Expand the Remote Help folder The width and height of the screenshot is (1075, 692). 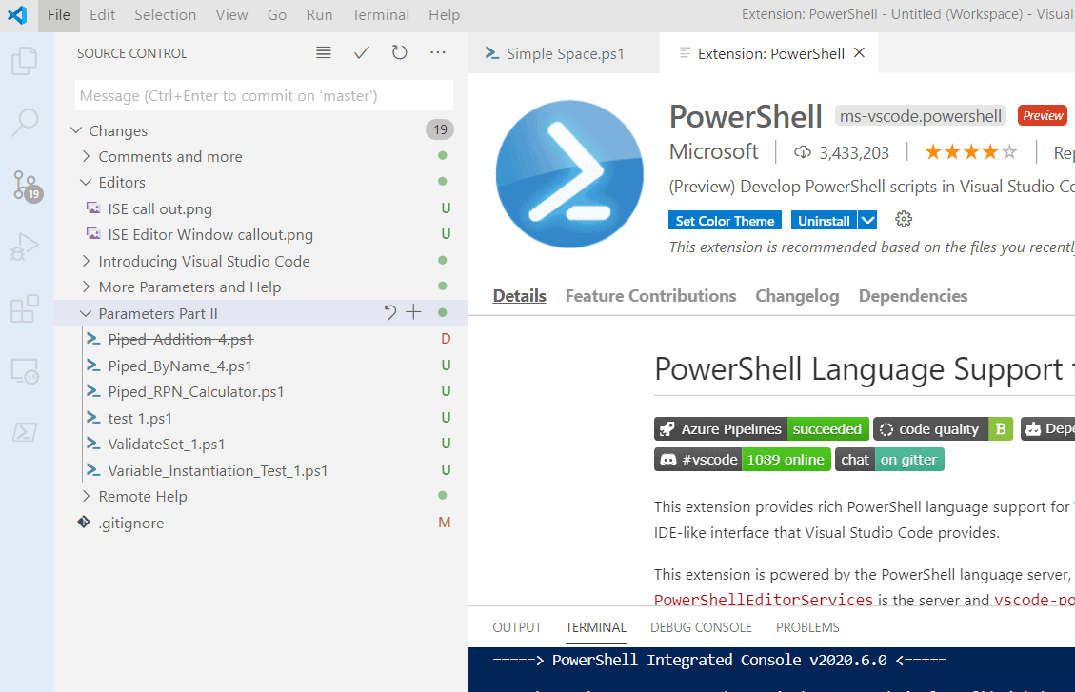[x=86, y=496]
